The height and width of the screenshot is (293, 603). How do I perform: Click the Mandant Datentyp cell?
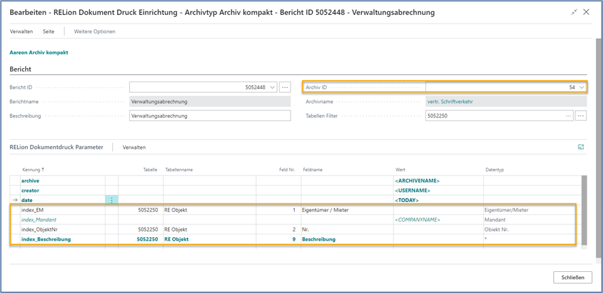point(532,220)
